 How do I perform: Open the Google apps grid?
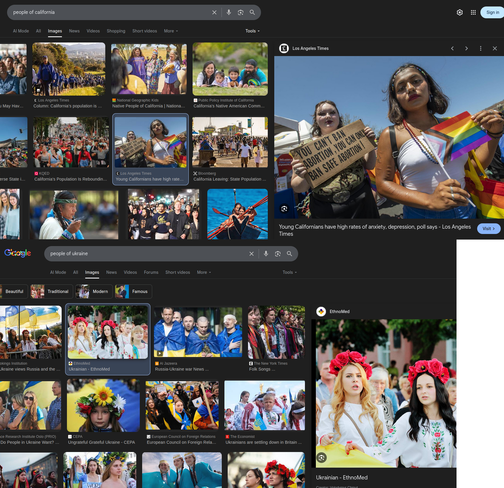click(x=473, y=12)
